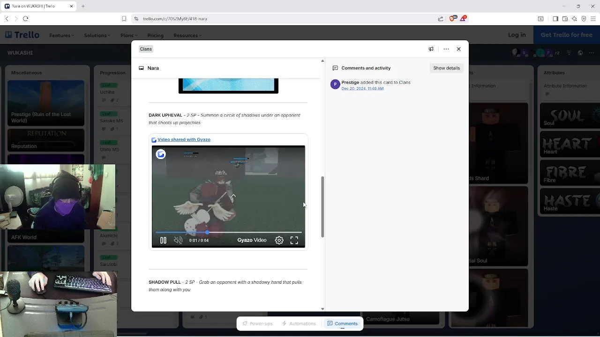Image resolution: width=600 pixels, height=337 pixels.
Task: Expand the Plans dropdown in Trello nav
Action: [128, 35]
